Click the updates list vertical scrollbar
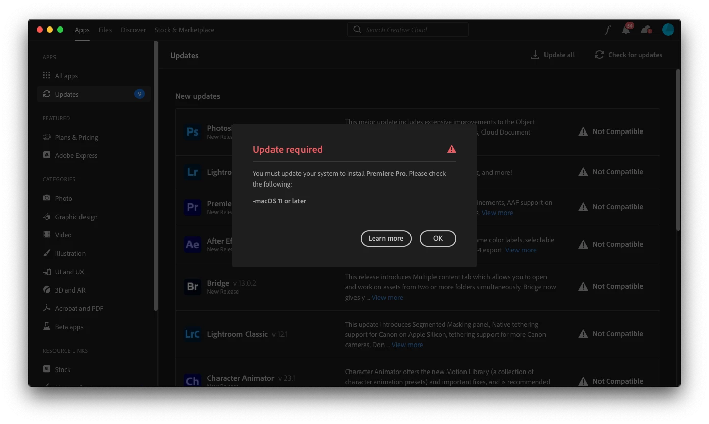709x424 pixels. point(678,149)
